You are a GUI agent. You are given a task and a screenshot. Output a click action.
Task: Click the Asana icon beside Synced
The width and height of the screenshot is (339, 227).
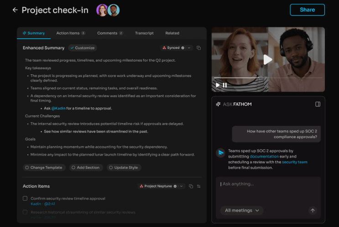pos(164,48)
